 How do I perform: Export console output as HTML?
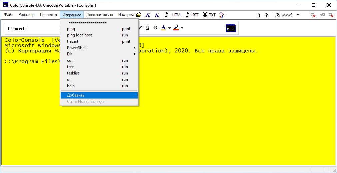174,15
